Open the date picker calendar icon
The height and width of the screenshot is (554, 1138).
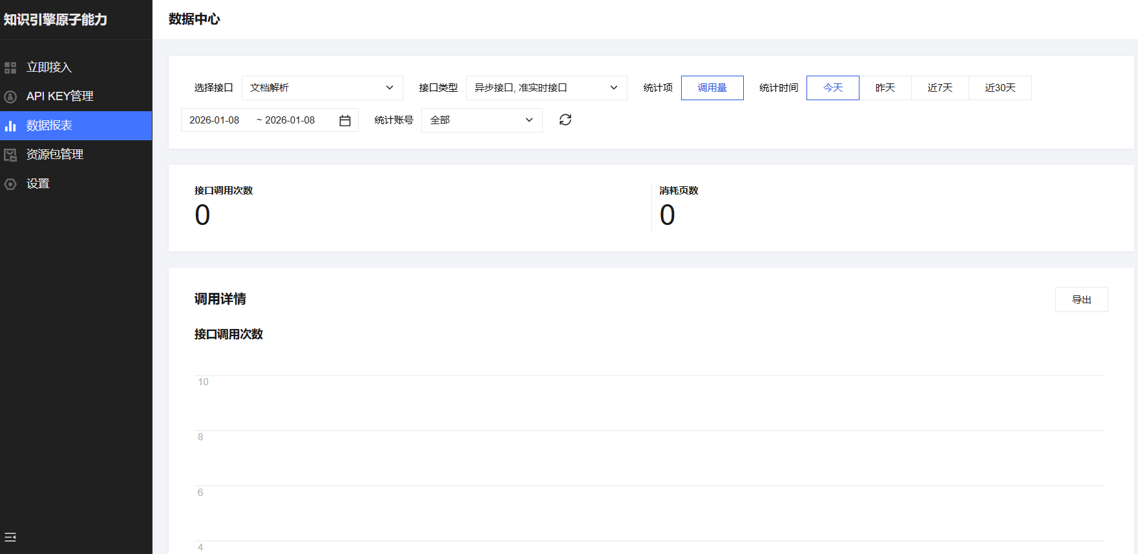(x=345, y=120)
